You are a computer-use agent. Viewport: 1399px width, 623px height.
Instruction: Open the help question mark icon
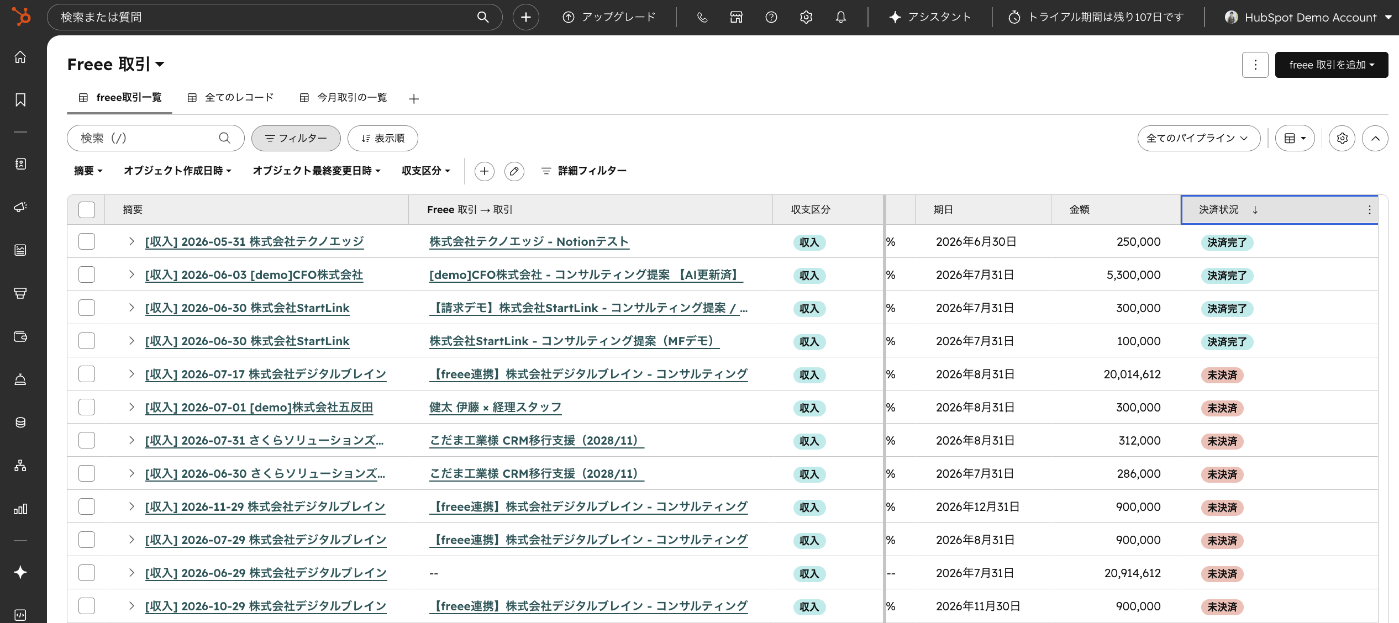[771, 17]
